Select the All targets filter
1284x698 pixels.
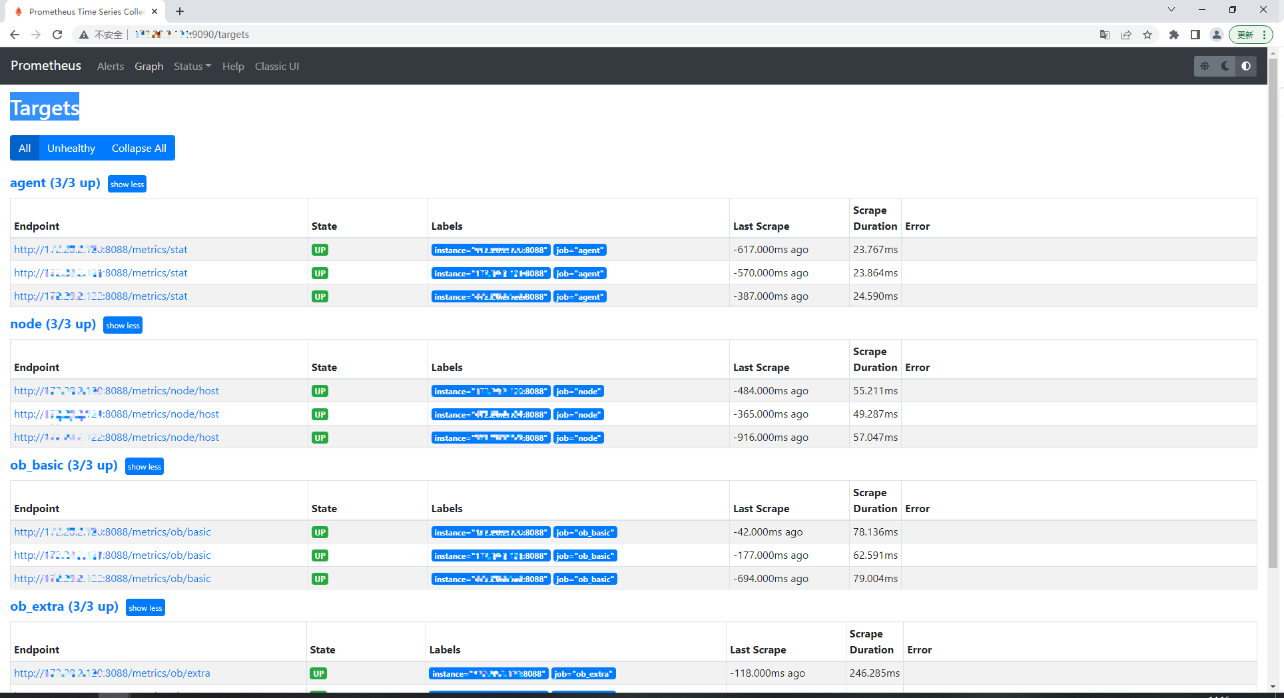tap(25, 148)
